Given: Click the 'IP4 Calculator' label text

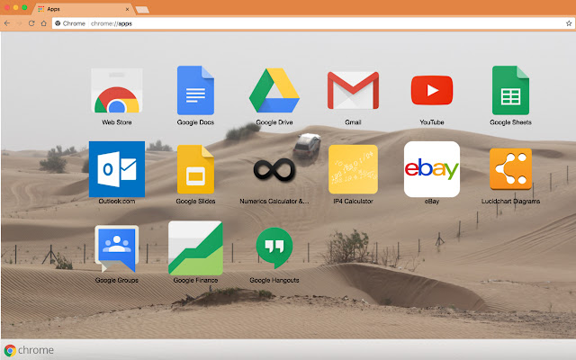Looking at the screenshot, I should point(353,202).
